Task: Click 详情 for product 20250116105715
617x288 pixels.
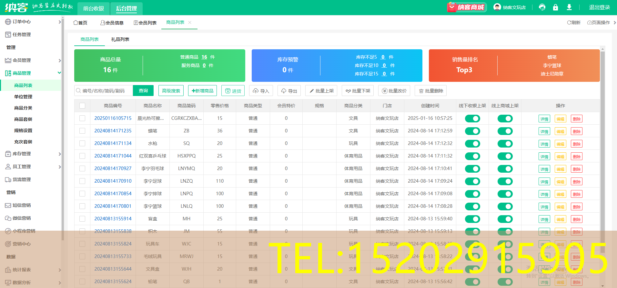Action: pos(544,119)
